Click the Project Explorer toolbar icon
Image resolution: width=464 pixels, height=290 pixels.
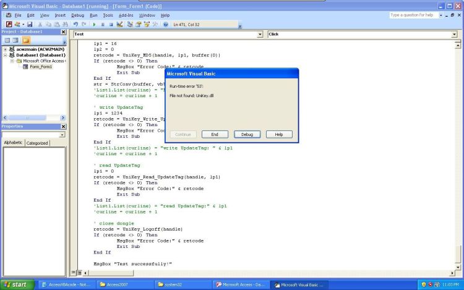pos(130,24)
